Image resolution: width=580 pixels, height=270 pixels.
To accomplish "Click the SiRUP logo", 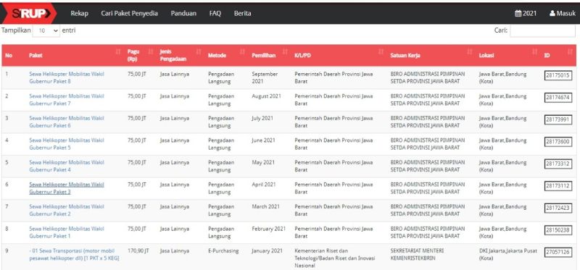I will 29,13.
